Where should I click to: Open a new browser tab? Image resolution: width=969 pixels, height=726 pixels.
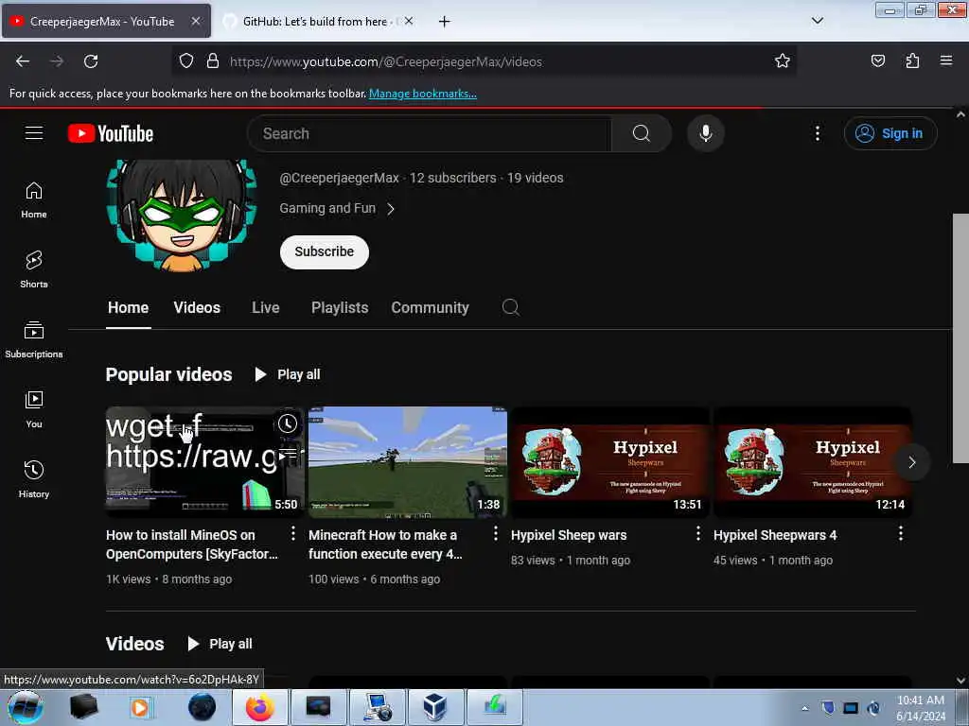444,22
